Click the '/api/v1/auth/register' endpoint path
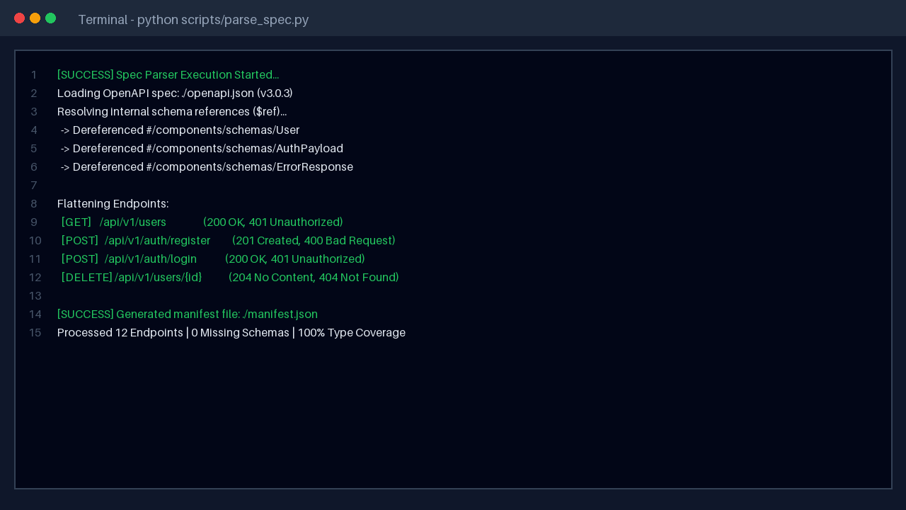The height and width of the screenshot is (510, 906). (x=158, y=241)
